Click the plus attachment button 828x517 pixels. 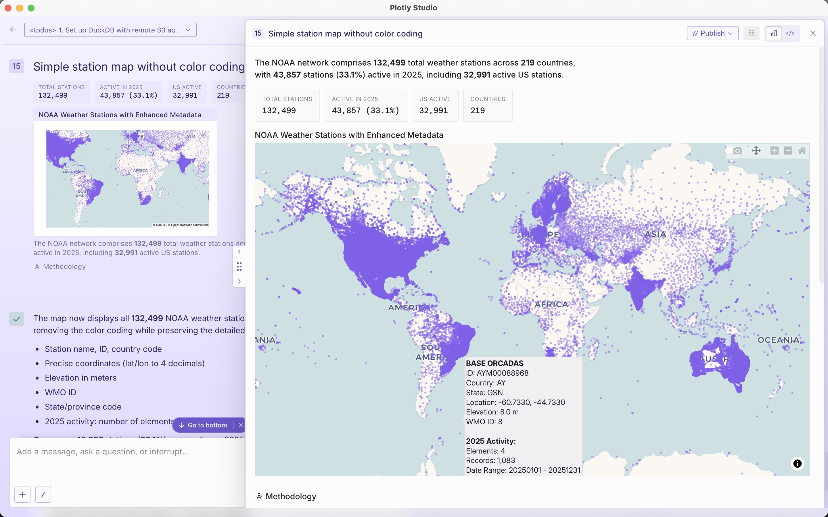(x=23, y=494)
